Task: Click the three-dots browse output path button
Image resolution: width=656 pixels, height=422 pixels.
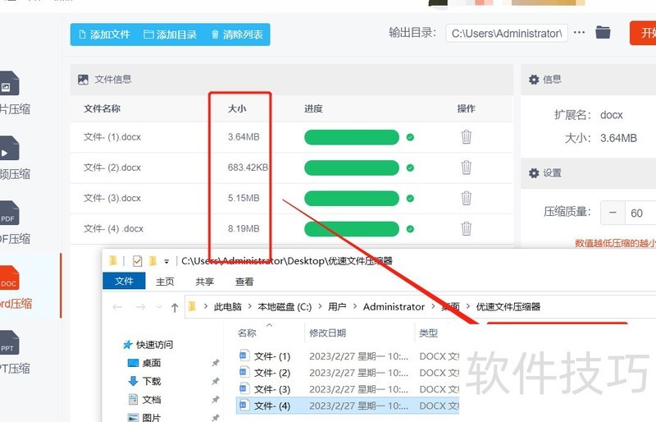Action: [580, 33]
